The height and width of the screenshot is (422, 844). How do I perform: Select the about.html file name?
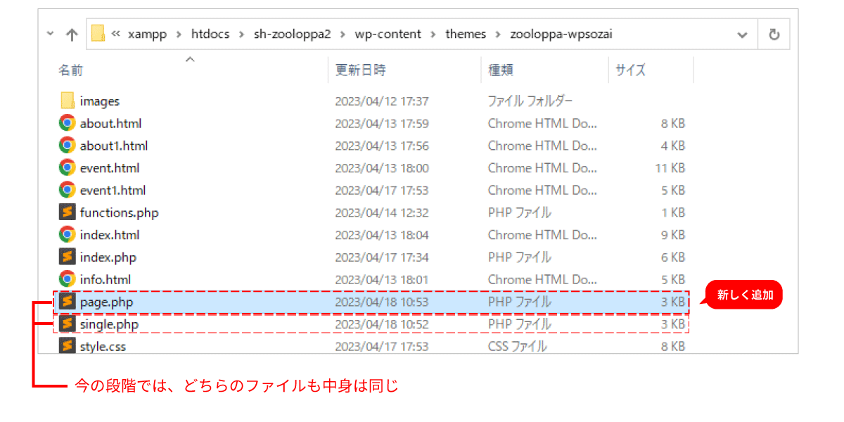[110, 123]
